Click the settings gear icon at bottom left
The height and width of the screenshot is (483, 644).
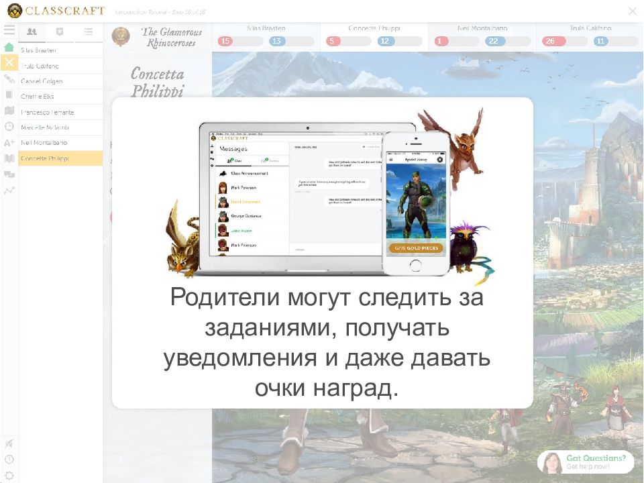click(x=9, y=475)
